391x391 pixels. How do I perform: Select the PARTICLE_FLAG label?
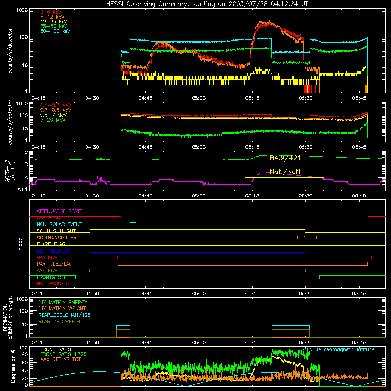[55, 264]
